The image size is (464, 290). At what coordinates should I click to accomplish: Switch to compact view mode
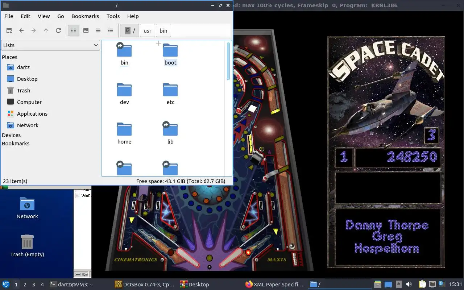pyautogui.click(x=98, y=31)
